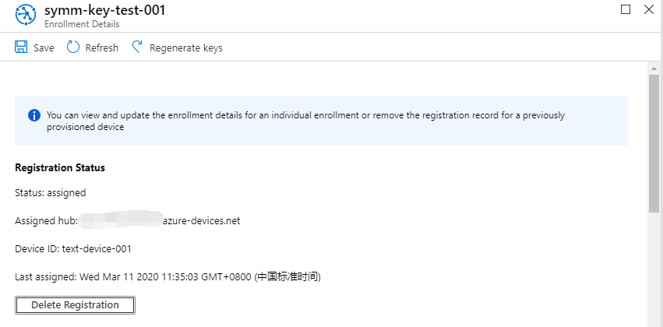Screen dimensions: 663x327
Task: Click the blue info icon in banner
Action: [34, 115]
